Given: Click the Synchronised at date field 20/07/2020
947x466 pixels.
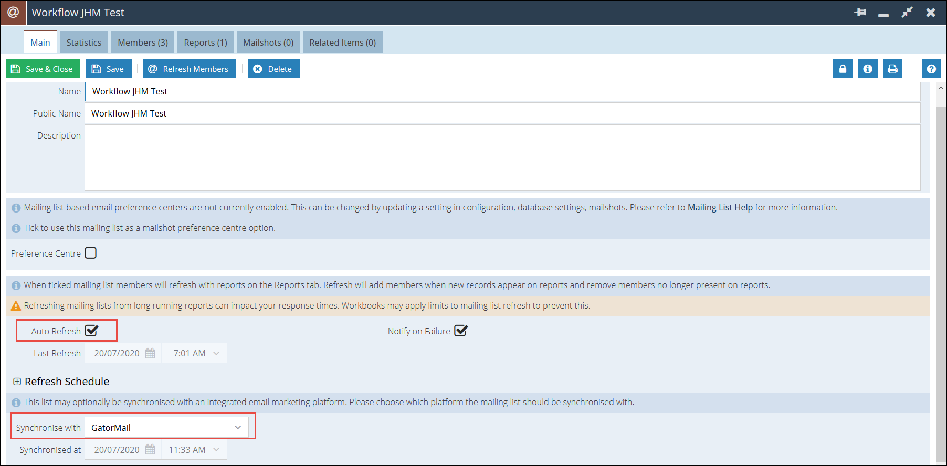Looking at the screenshot, I should click(123, 450).
